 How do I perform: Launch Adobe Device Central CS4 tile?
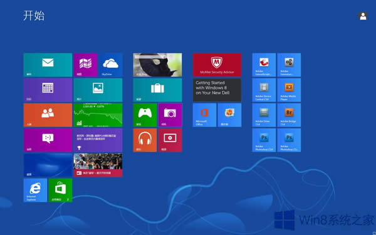pos(264,90)
